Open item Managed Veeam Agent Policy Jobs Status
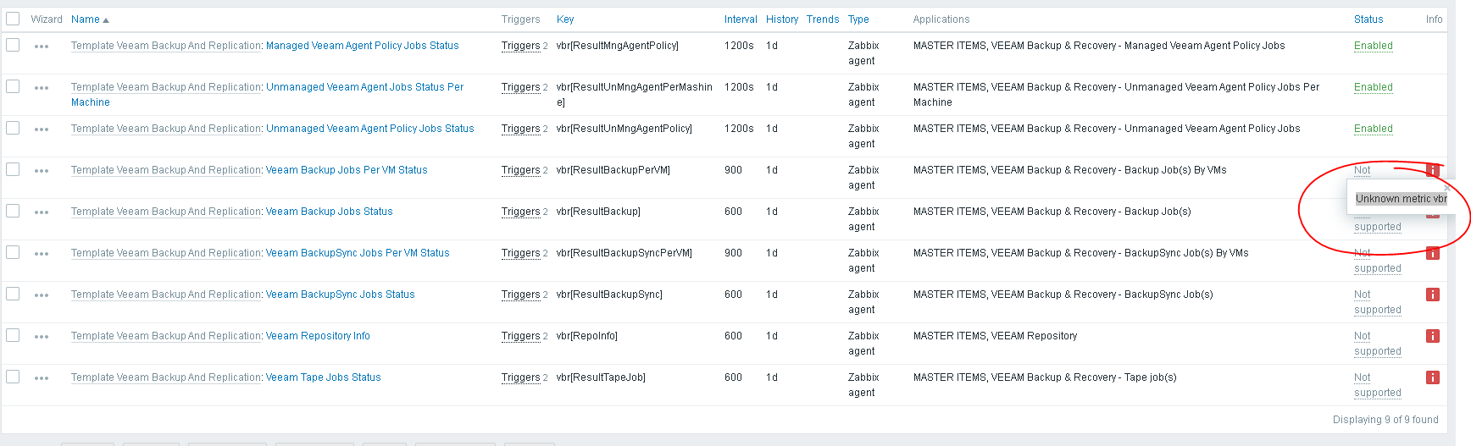1471x446 pixels. pos(363,46)
